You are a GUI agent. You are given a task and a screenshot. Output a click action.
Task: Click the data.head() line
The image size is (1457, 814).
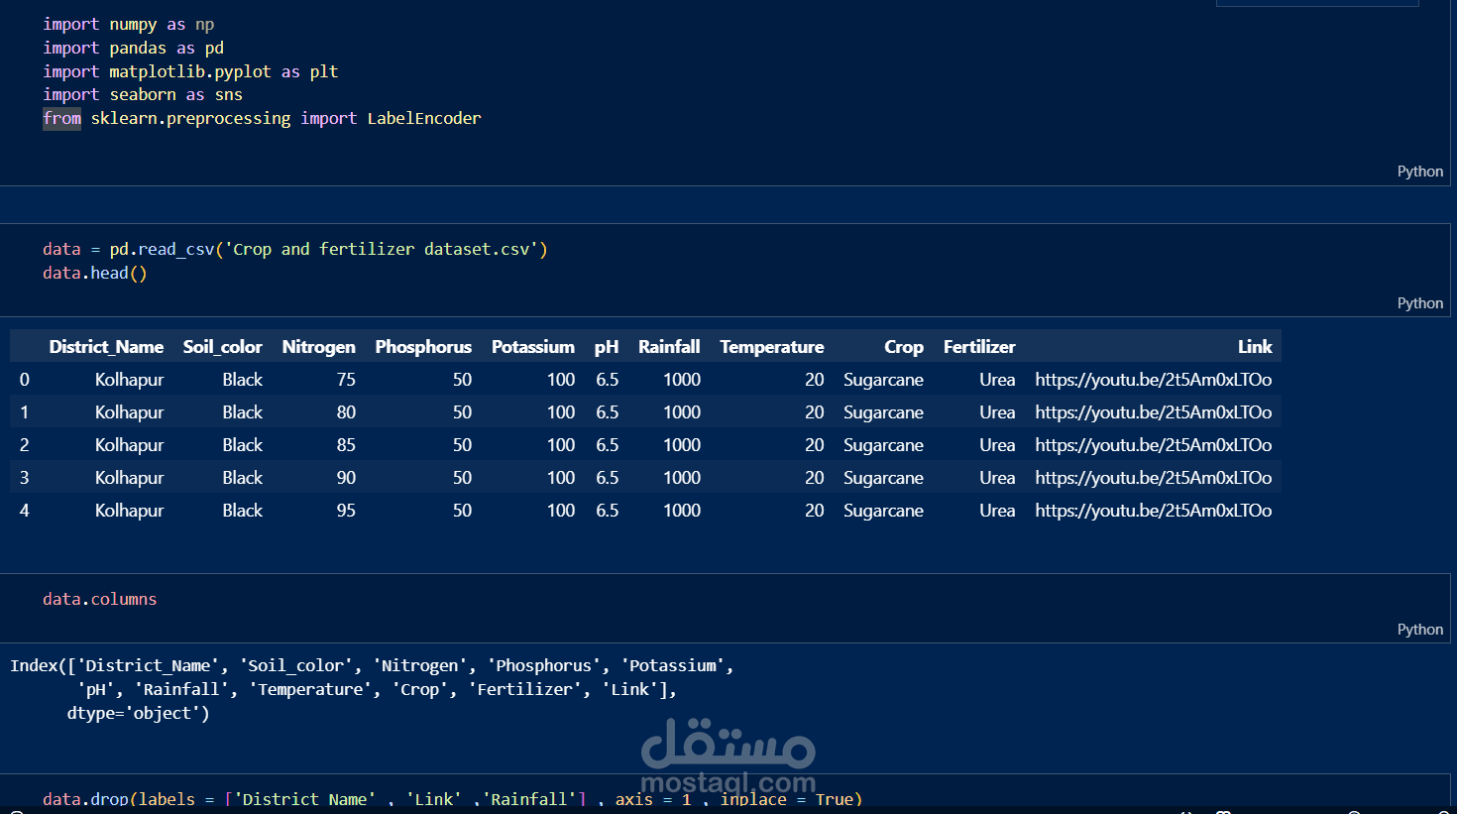[95, 273]
